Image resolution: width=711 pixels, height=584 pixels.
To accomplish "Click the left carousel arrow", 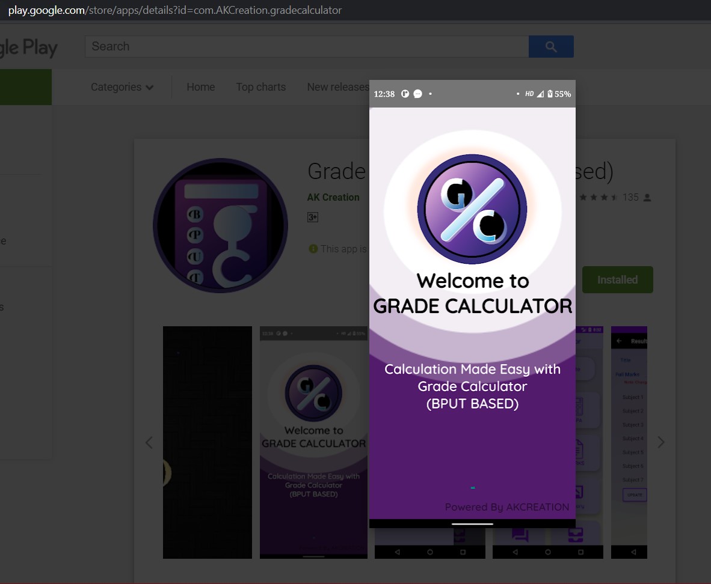I will (149, 442).
